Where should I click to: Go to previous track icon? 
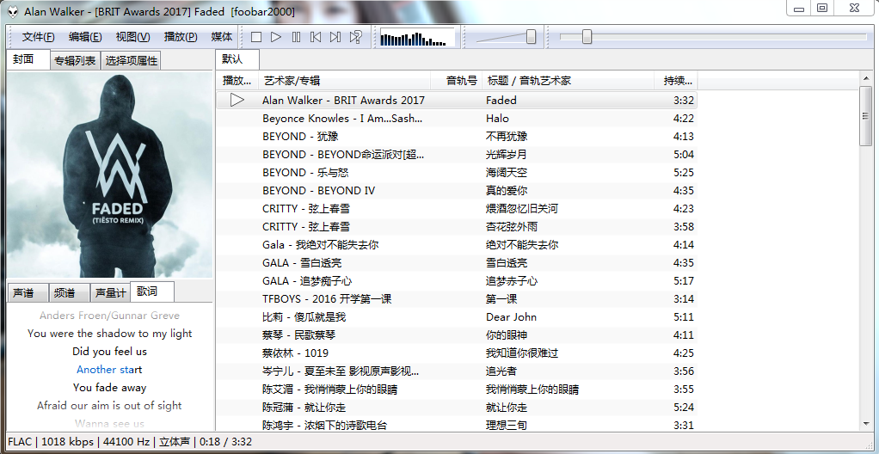click(x=316, y=37)
